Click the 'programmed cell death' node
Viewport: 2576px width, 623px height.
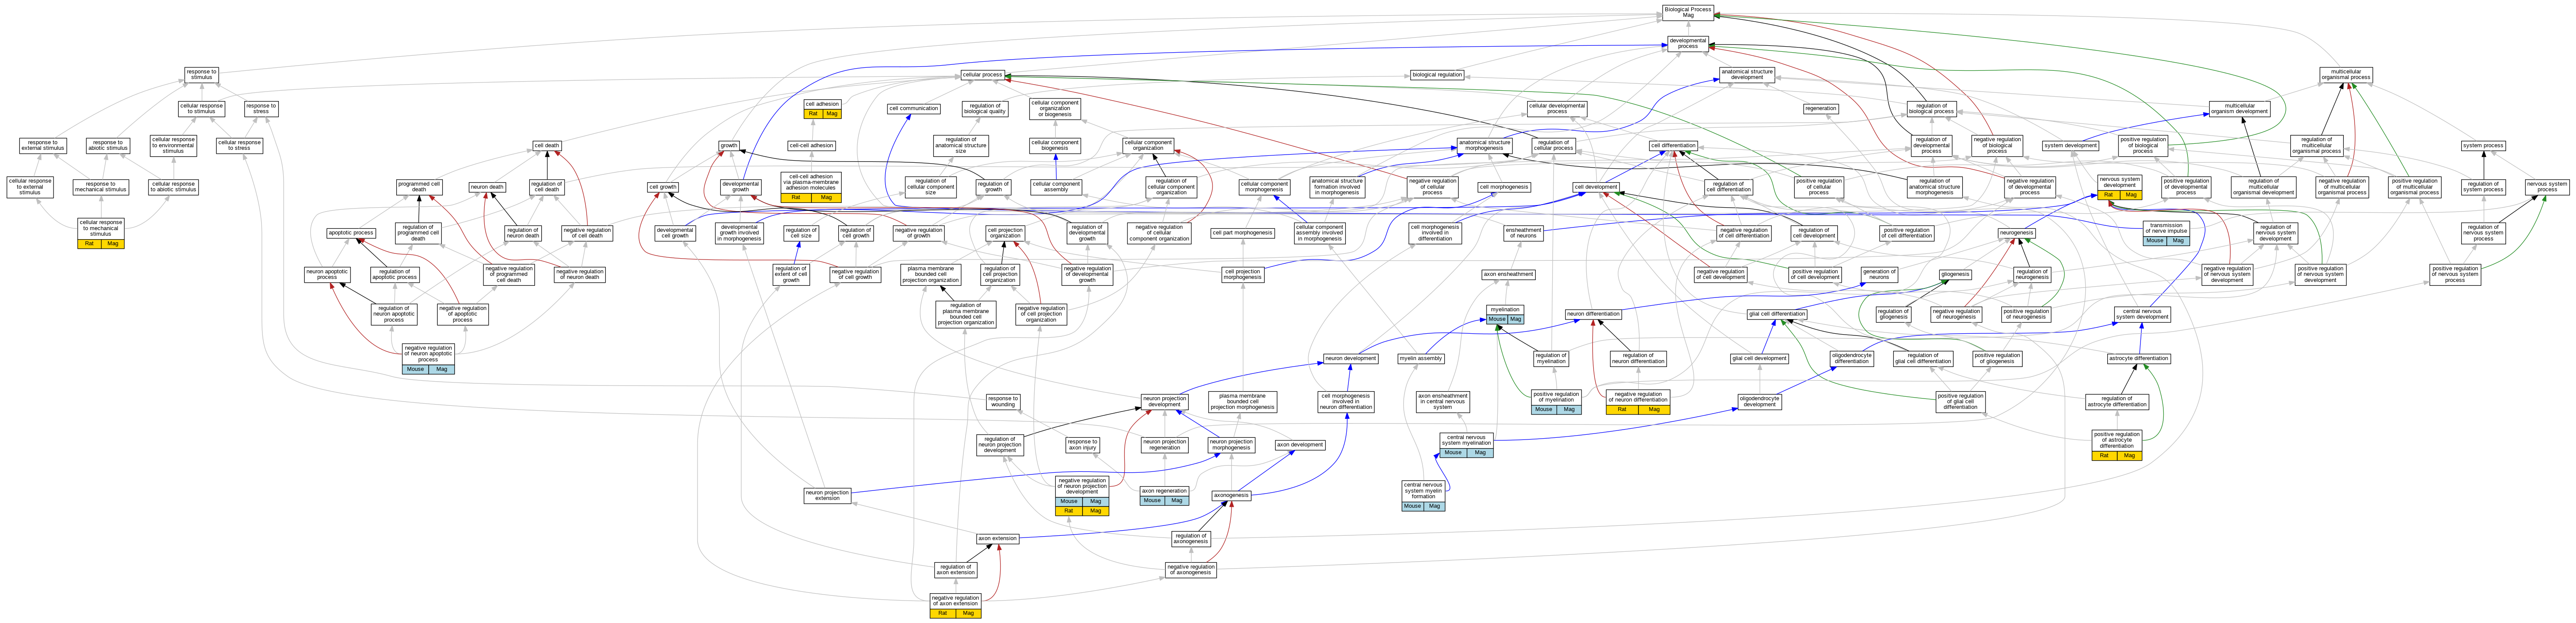coord(419,186)
